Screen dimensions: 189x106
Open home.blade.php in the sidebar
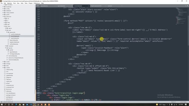coord(13,56)
